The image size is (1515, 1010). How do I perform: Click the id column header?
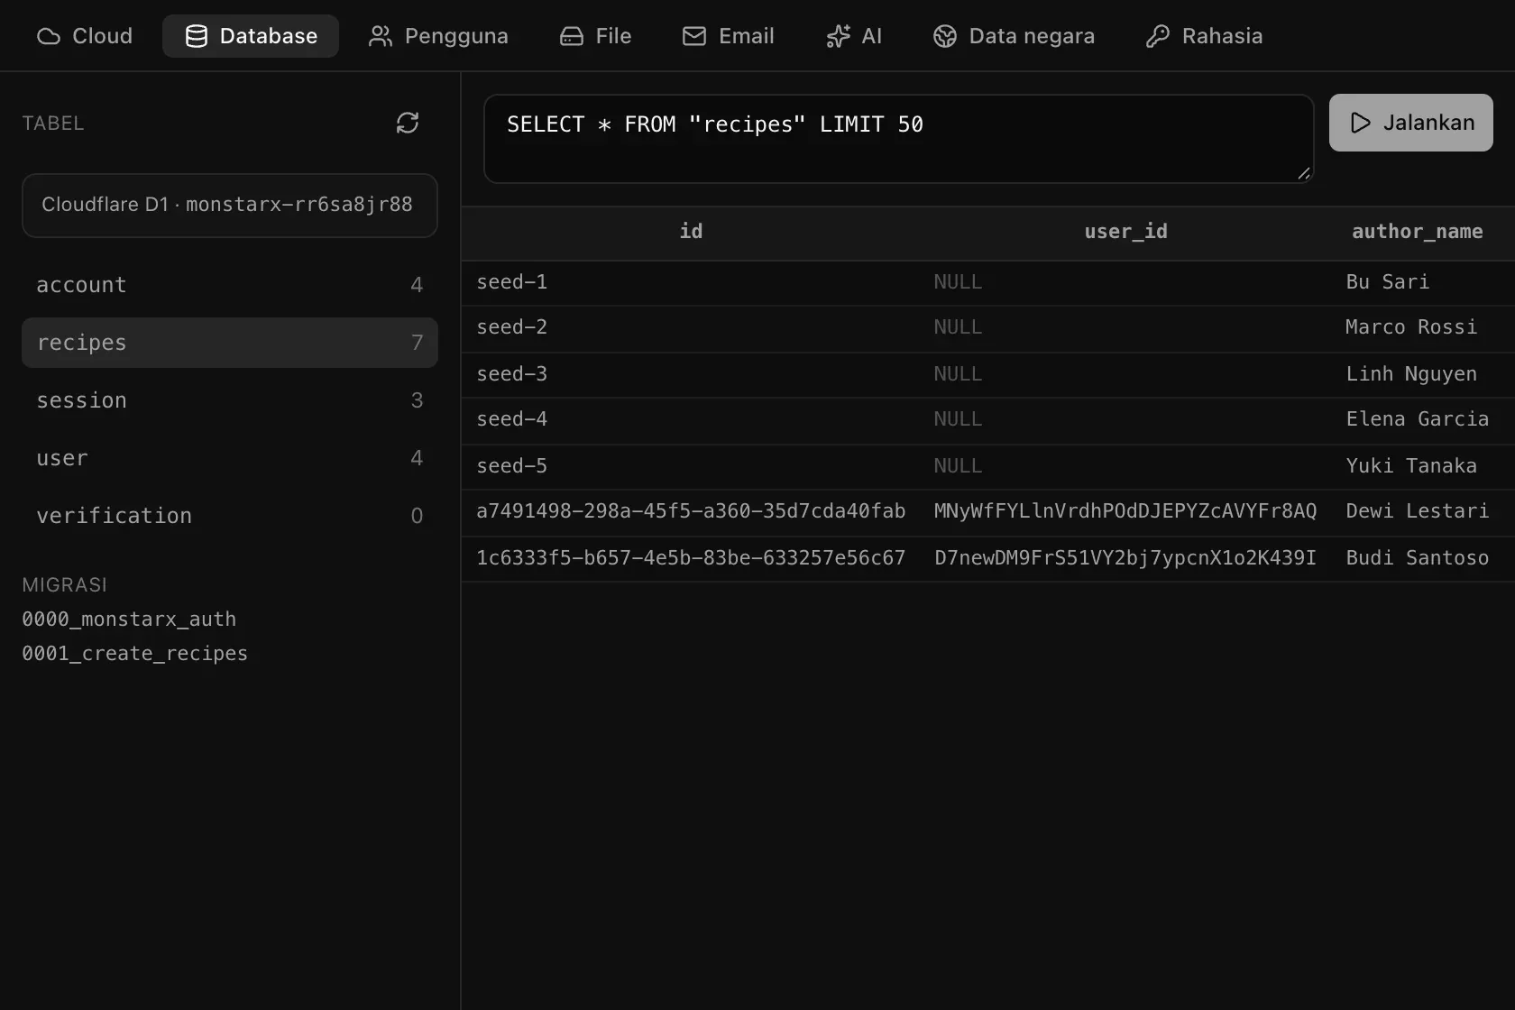click(x=691, y=232)
